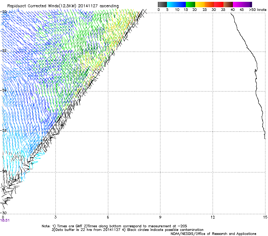Click the longitude axis label '15'
The image size is (268, 236).
coord(265,217)
